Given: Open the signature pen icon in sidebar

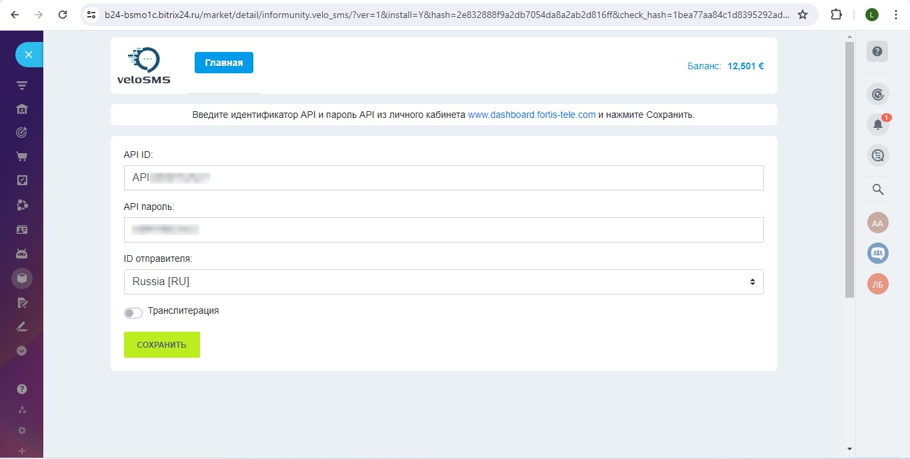Looking at the screenshot, I should tap(22, 327).
